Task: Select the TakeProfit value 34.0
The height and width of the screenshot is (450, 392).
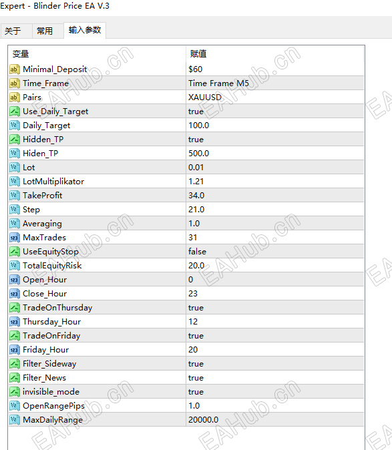Action: click(x=275, y=196)
